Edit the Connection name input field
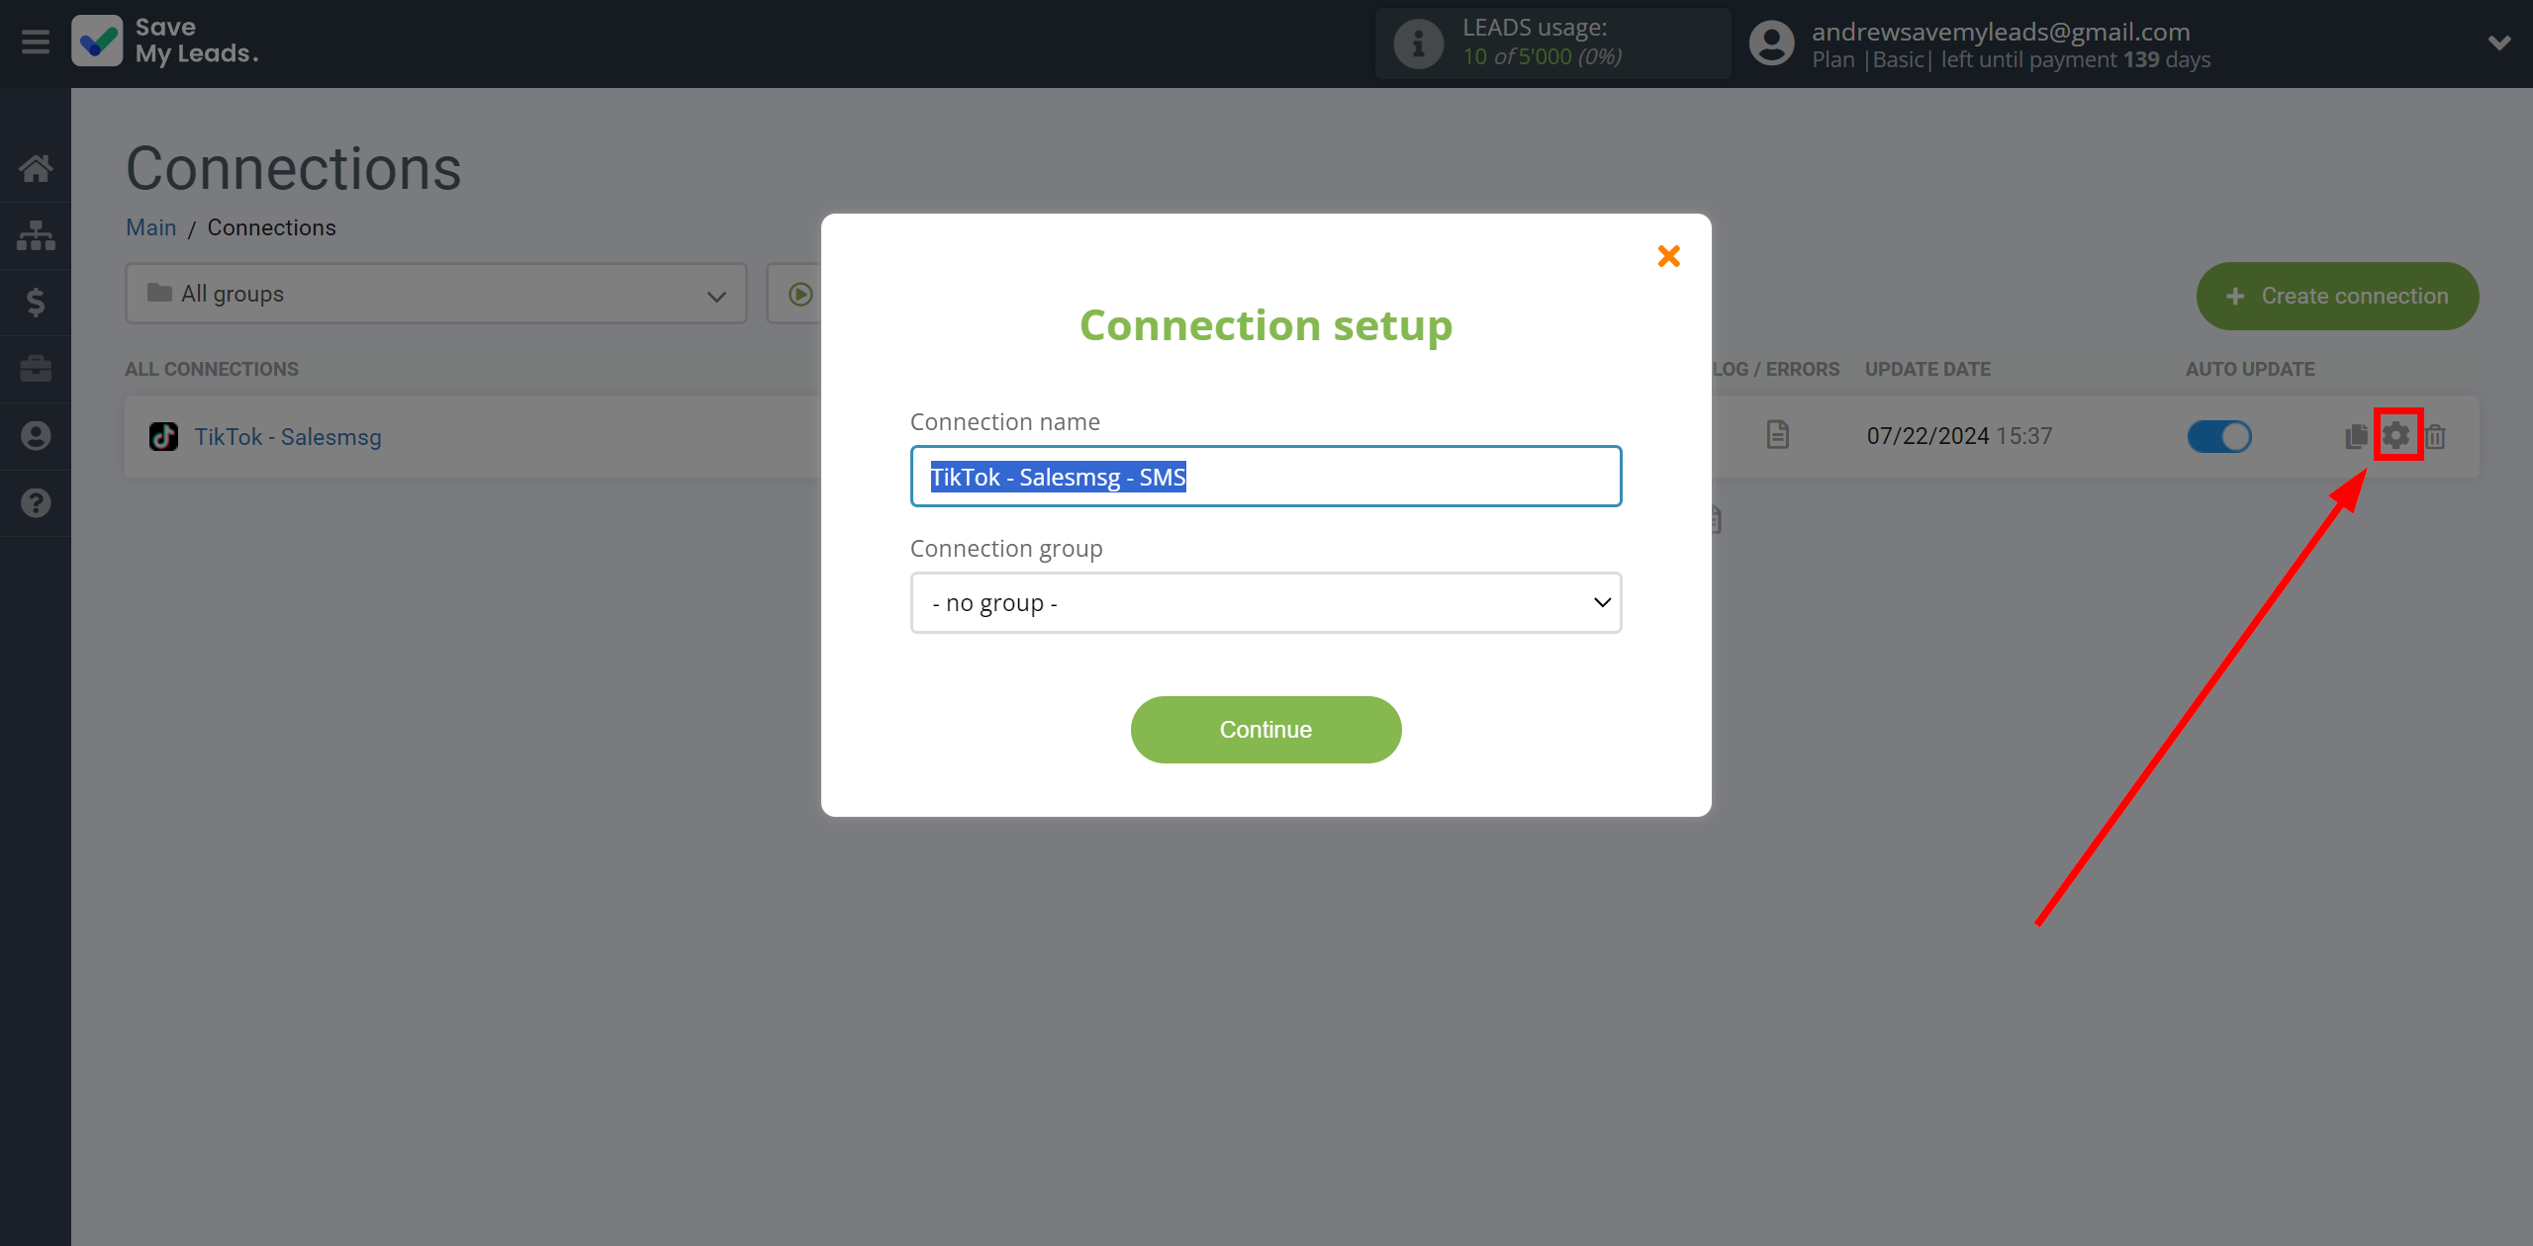Image resolution: width=2533 pixels, height=1246 pixels. click(x=1265, y=476)
